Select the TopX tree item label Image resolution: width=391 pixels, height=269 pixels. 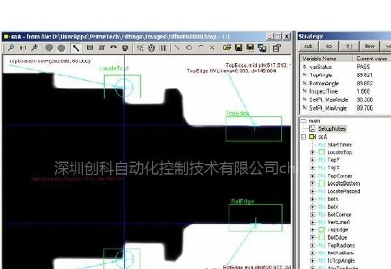coord(334,168)
